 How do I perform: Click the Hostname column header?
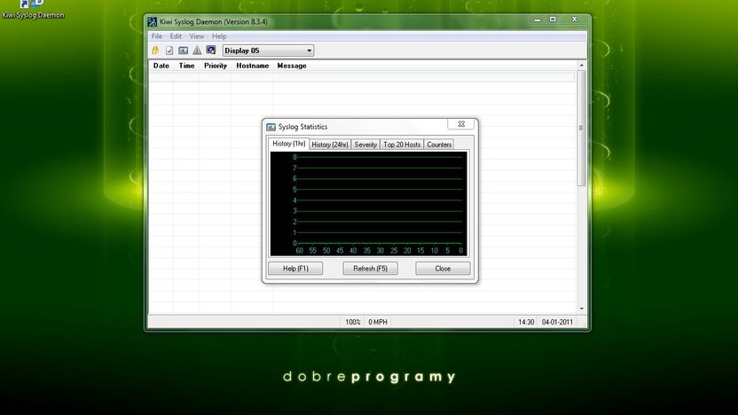(x=252, y=66)
